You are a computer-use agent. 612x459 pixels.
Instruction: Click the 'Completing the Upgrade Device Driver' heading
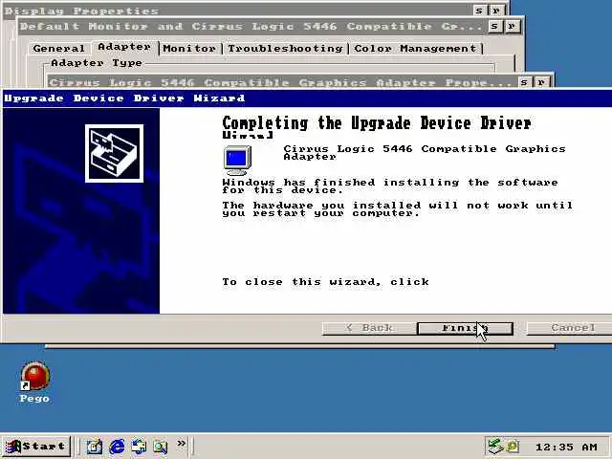[377, 123]
